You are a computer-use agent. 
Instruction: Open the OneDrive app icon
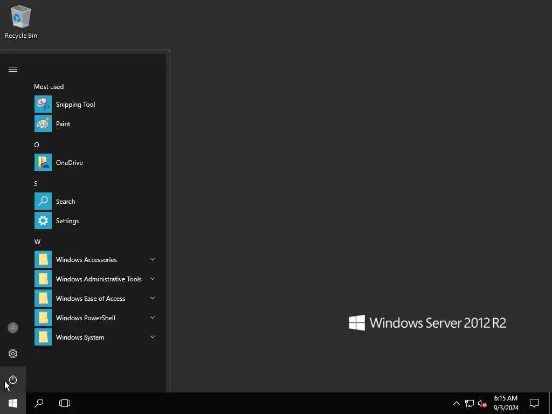pos(43,162)
